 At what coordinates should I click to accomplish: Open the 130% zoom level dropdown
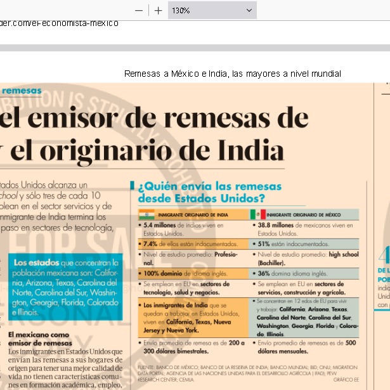pyautogui.click(x=212, y=10)
